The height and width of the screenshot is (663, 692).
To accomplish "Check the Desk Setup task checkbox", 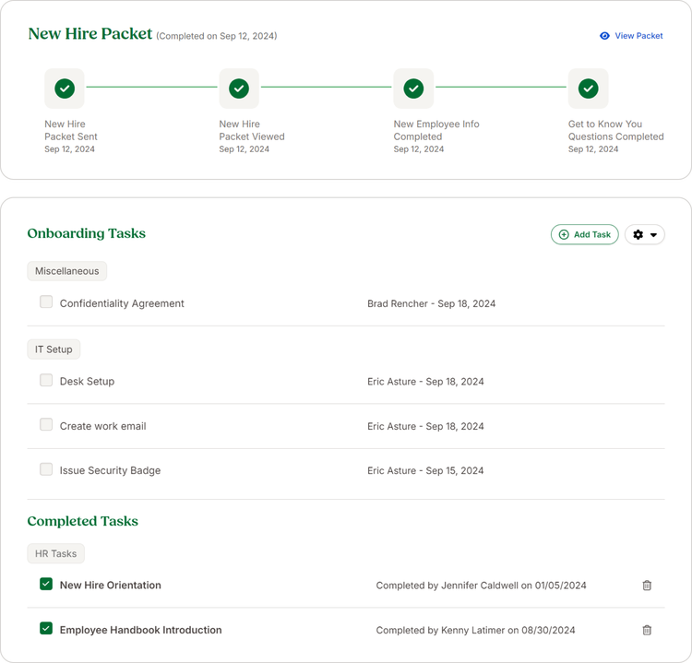I will click(x=46, y=380).
